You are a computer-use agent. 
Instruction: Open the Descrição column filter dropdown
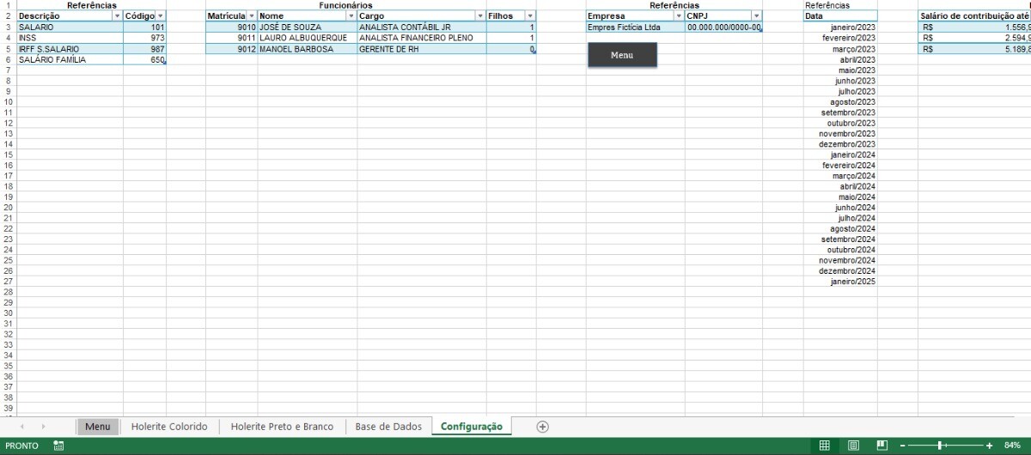[117, 16]
